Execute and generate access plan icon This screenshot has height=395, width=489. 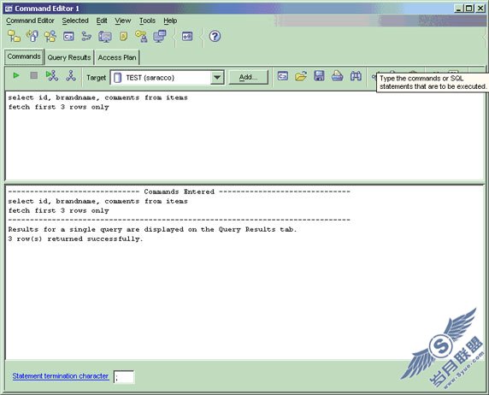click(x=52, y=76)
